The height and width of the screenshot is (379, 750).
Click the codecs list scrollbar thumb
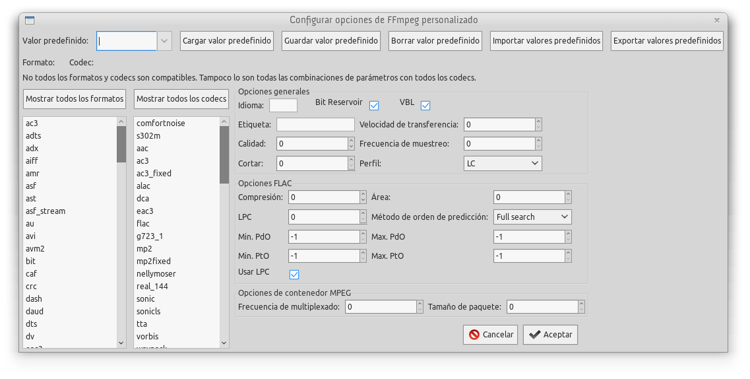pyautogui.click(x=224, y=155)
